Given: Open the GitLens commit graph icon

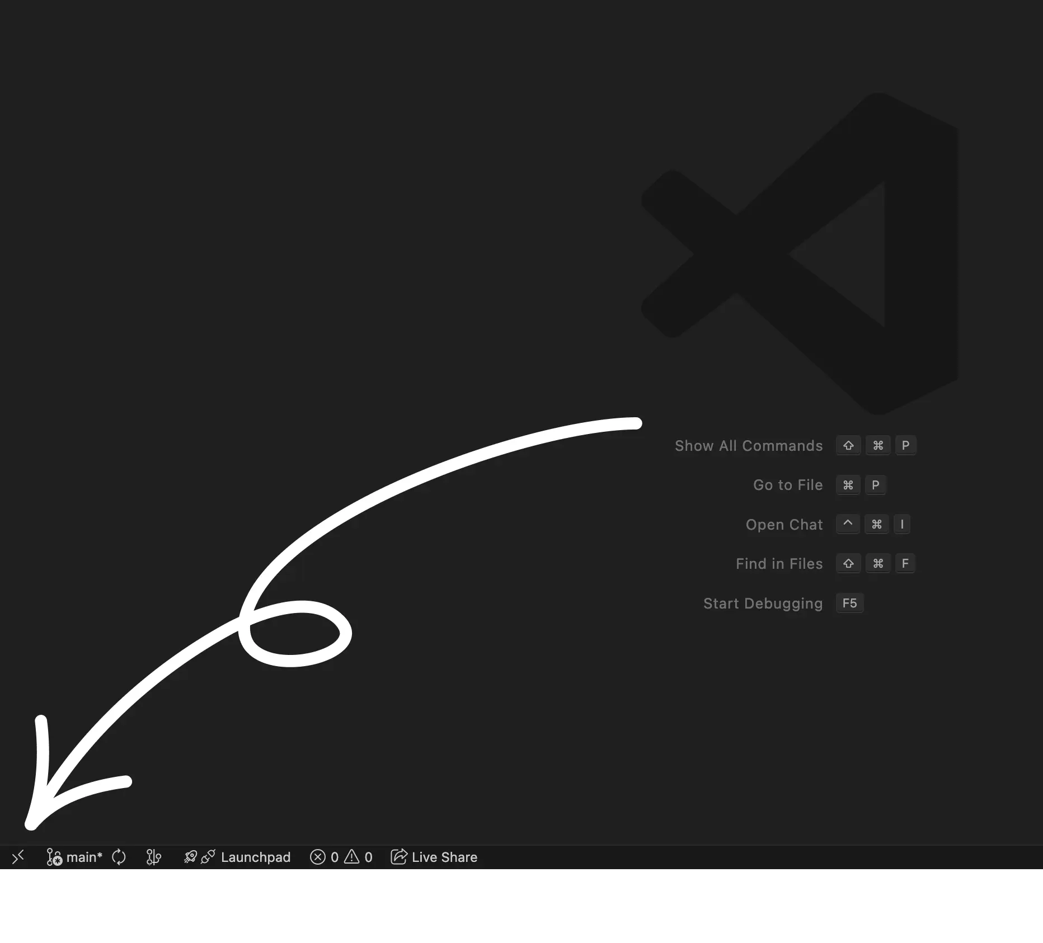Looking at the screenshot, I should [x=153, y=857].
